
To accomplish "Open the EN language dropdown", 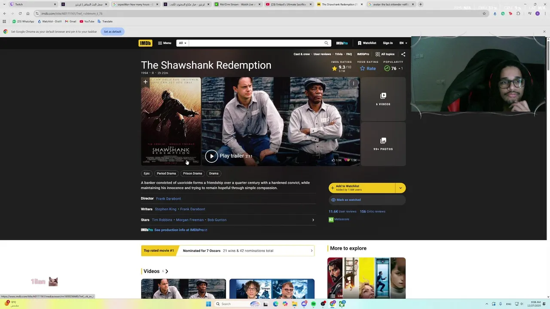I will (x=403, y=43).
